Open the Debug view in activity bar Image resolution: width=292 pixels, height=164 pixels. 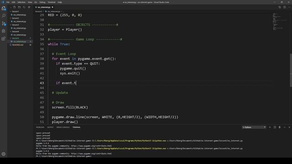click(4, 31)
